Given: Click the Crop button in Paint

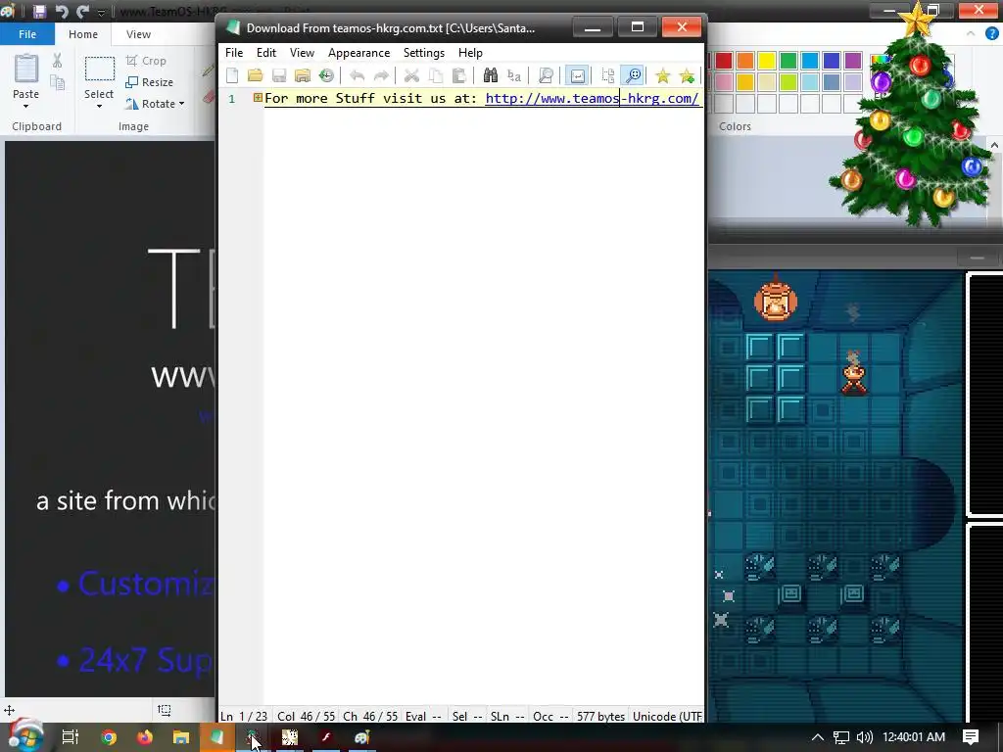Looking at the screenshot, I should (x=147, y=60).
